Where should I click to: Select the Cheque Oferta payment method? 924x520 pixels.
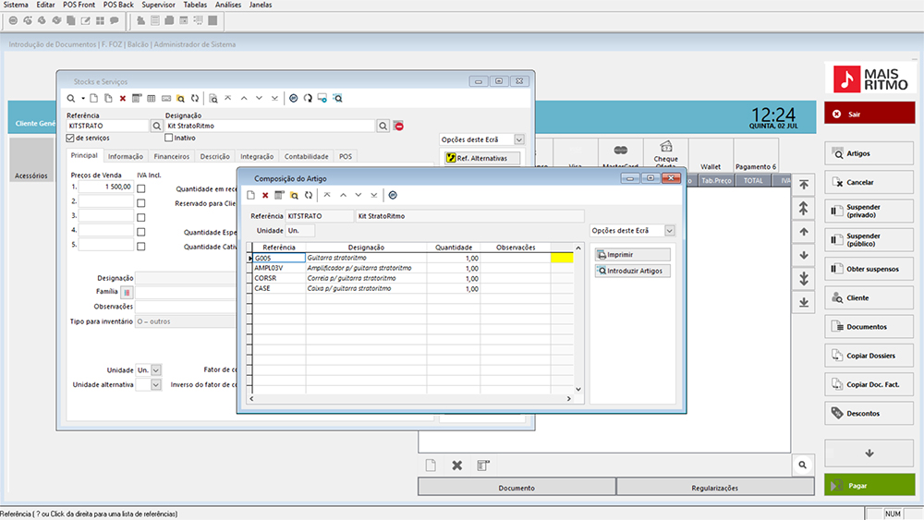666,155
